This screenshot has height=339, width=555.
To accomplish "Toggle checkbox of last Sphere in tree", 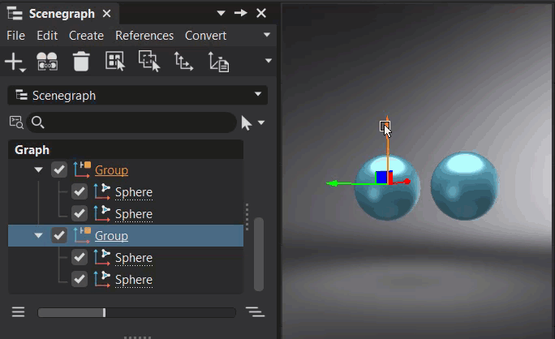I will click(x=80, y=279).
